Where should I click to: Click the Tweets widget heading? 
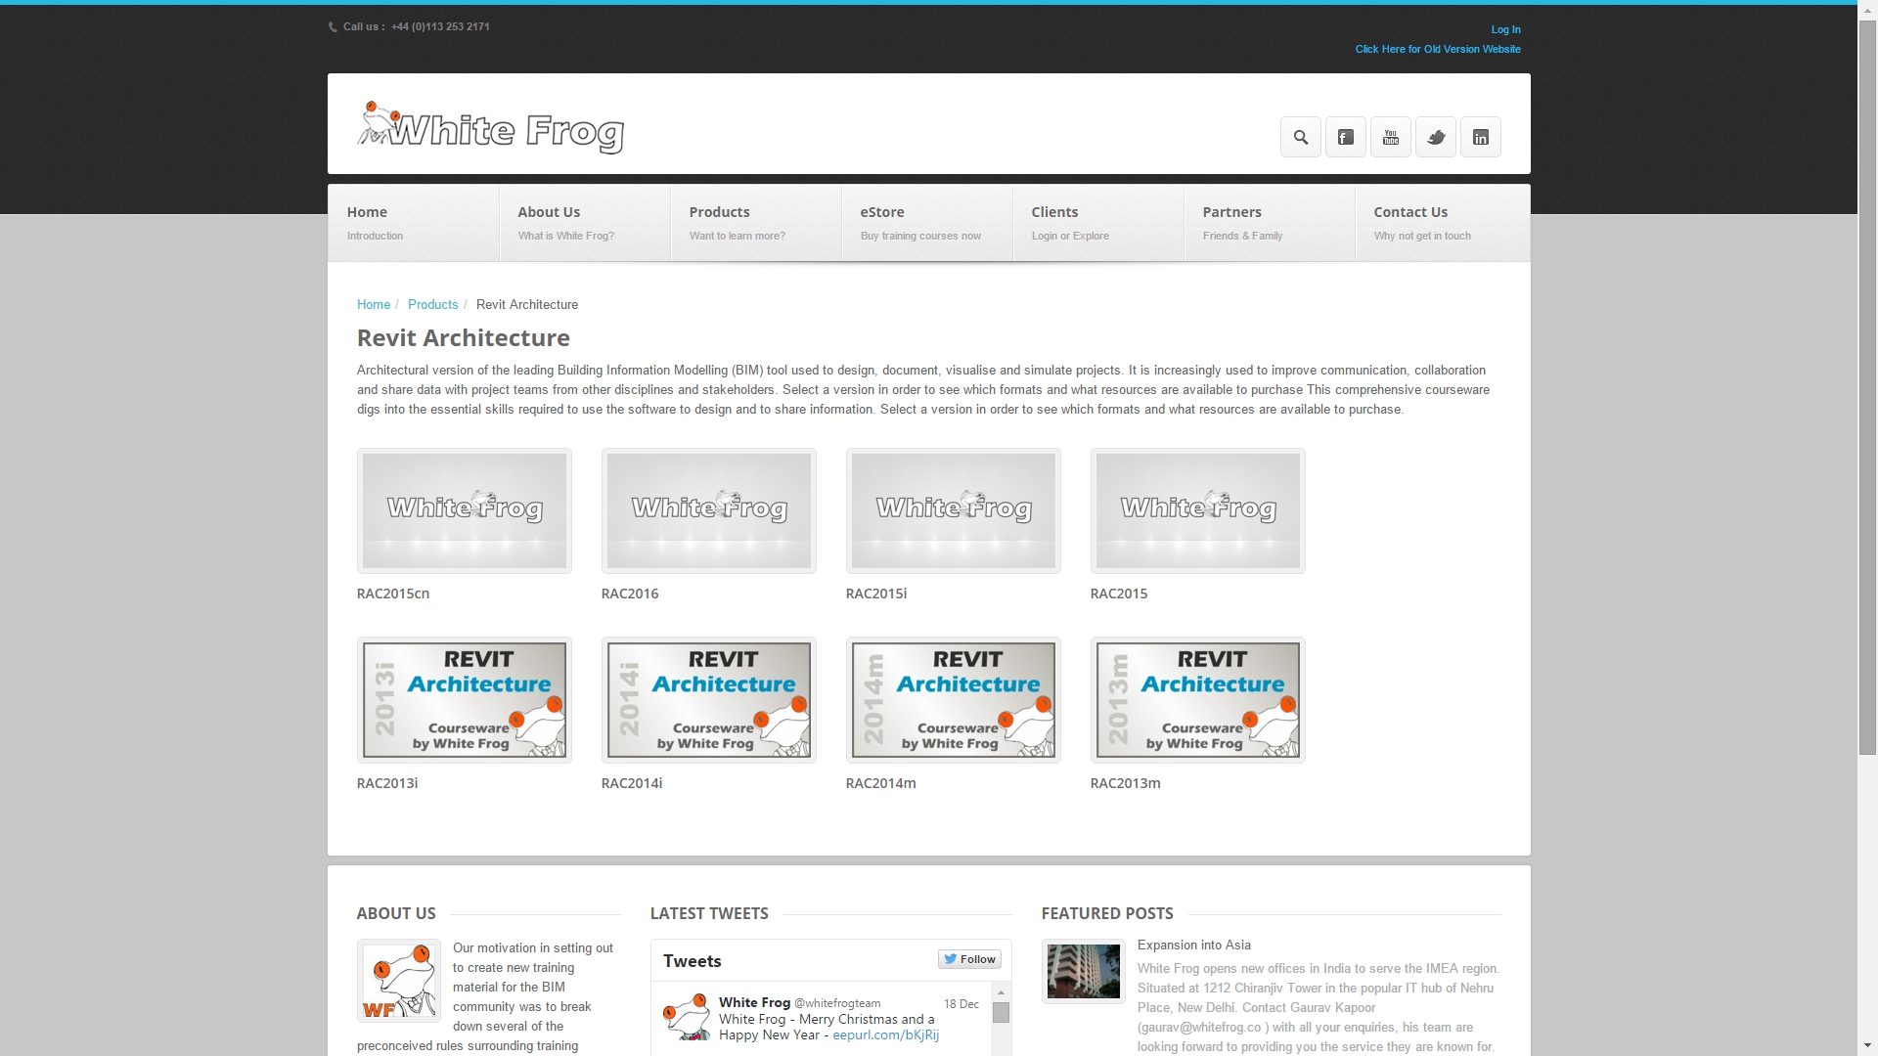click(693, 961)
